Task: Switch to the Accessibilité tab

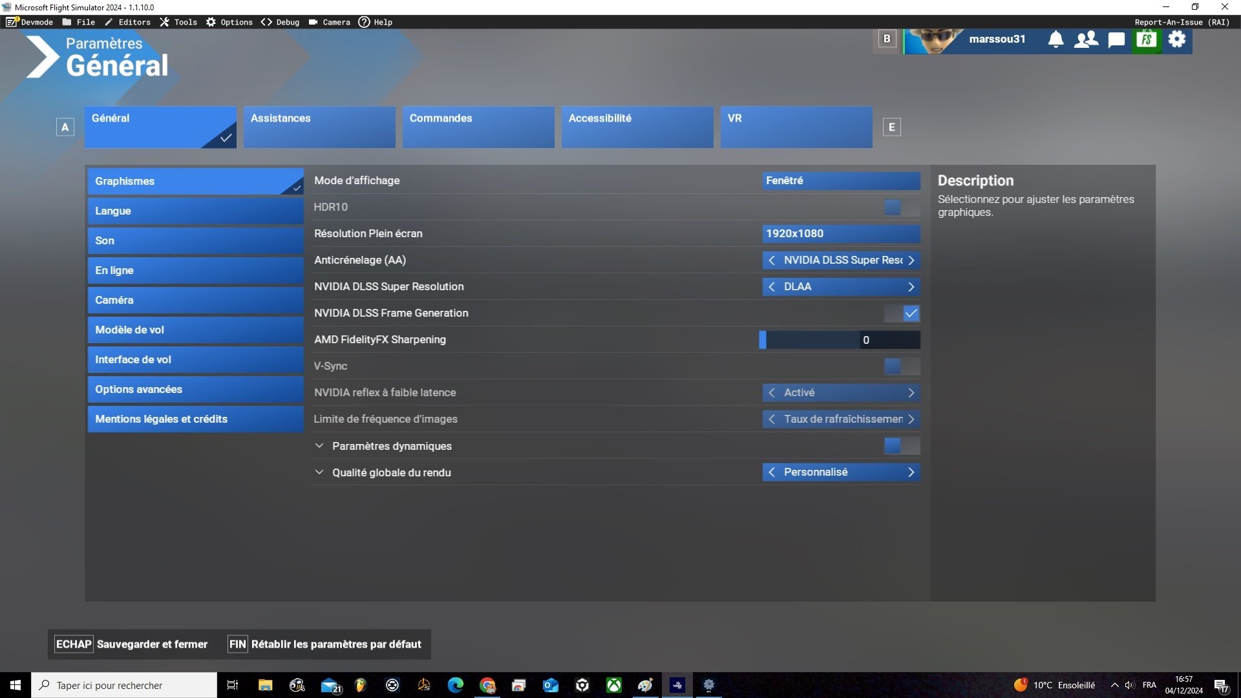Action: coord(637,127)
